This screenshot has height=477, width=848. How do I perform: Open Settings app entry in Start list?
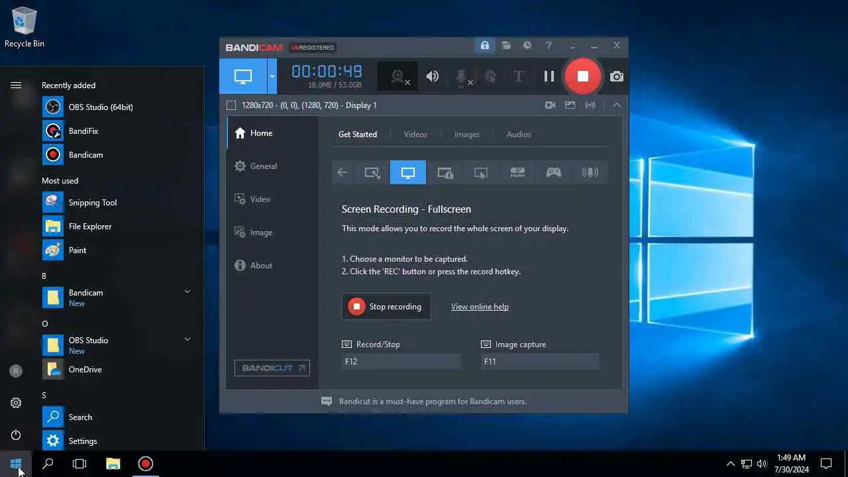click(x=119, y=441)
